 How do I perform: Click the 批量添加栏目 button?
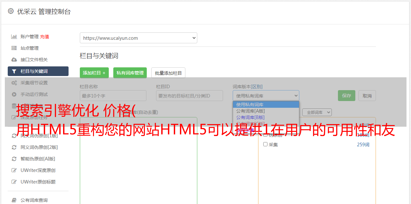[x=168, y=73]
